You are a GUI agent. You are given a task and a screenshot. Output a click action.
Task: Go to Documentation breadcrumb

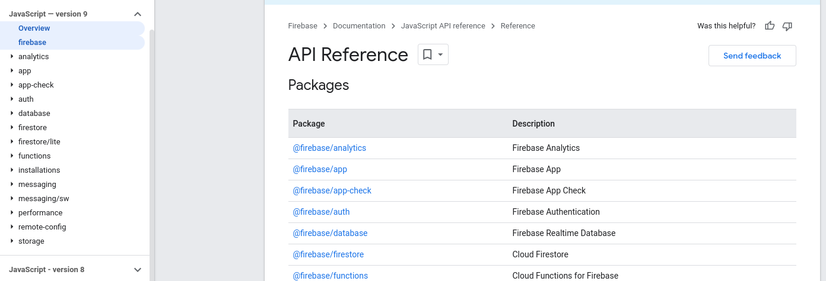359,26
